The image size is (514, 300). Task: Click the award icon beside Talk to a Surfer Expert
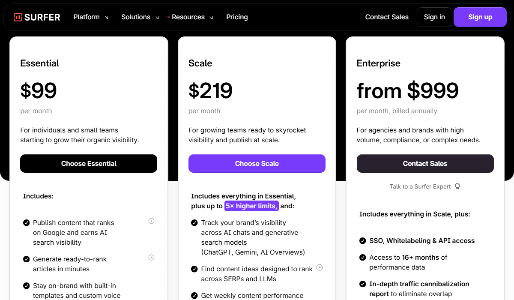tap(457, 186)
